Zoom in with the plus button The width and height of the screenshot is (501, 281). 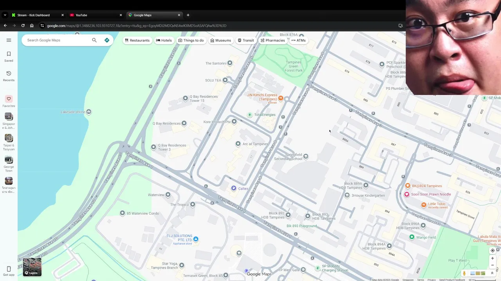493,258
